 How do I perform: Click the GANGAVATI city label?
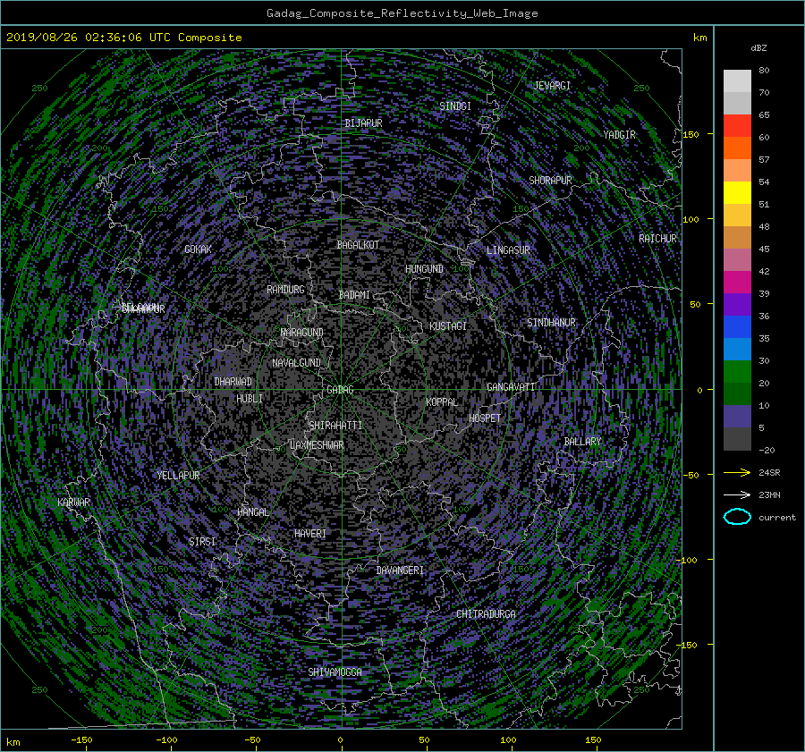(x=511, y=387)
